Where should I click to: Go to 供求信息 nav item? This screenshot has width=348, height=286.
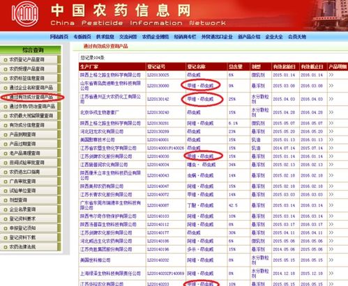tap(105, 37)
